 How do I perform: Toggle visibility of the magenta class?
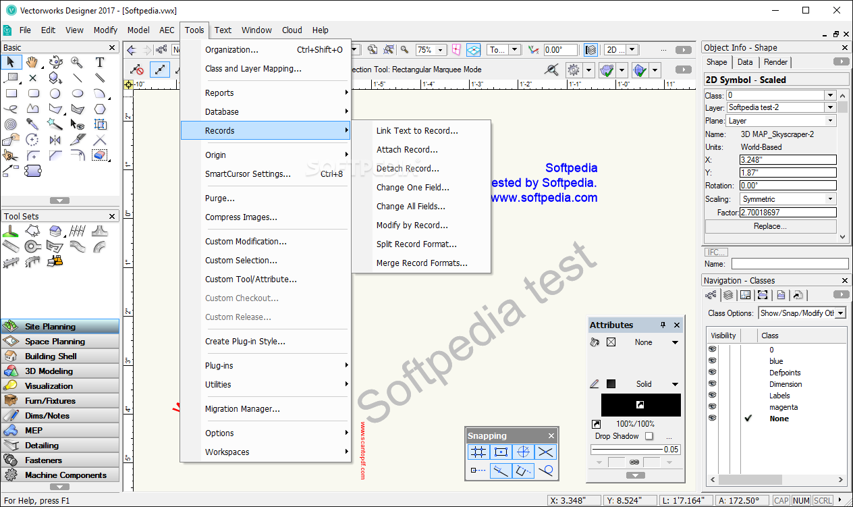(x=712, y=407)
